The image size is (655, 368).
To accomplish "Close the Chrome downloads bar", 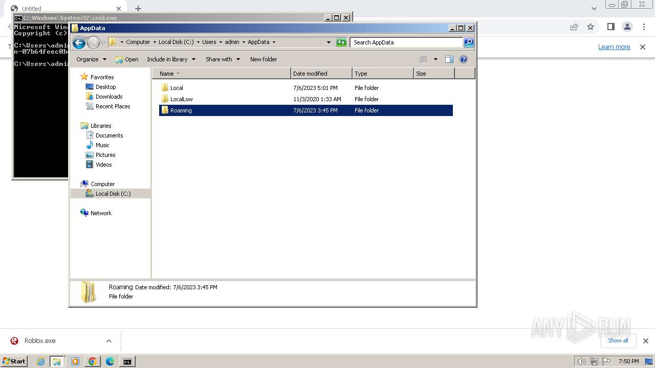I will tap(645, 341).
